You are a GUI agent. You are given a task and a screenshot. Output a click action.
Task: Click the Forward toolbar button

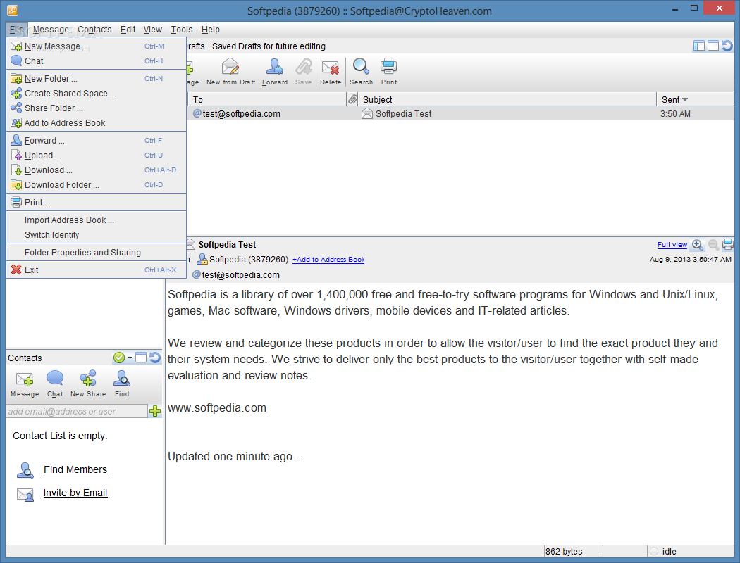coord(275,72)
